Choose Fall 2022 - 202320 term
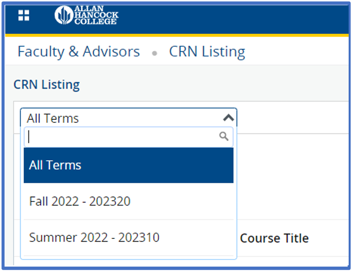The height and width of the screenshot is (272, 352). pyautogui.click(x=80, y=201)
